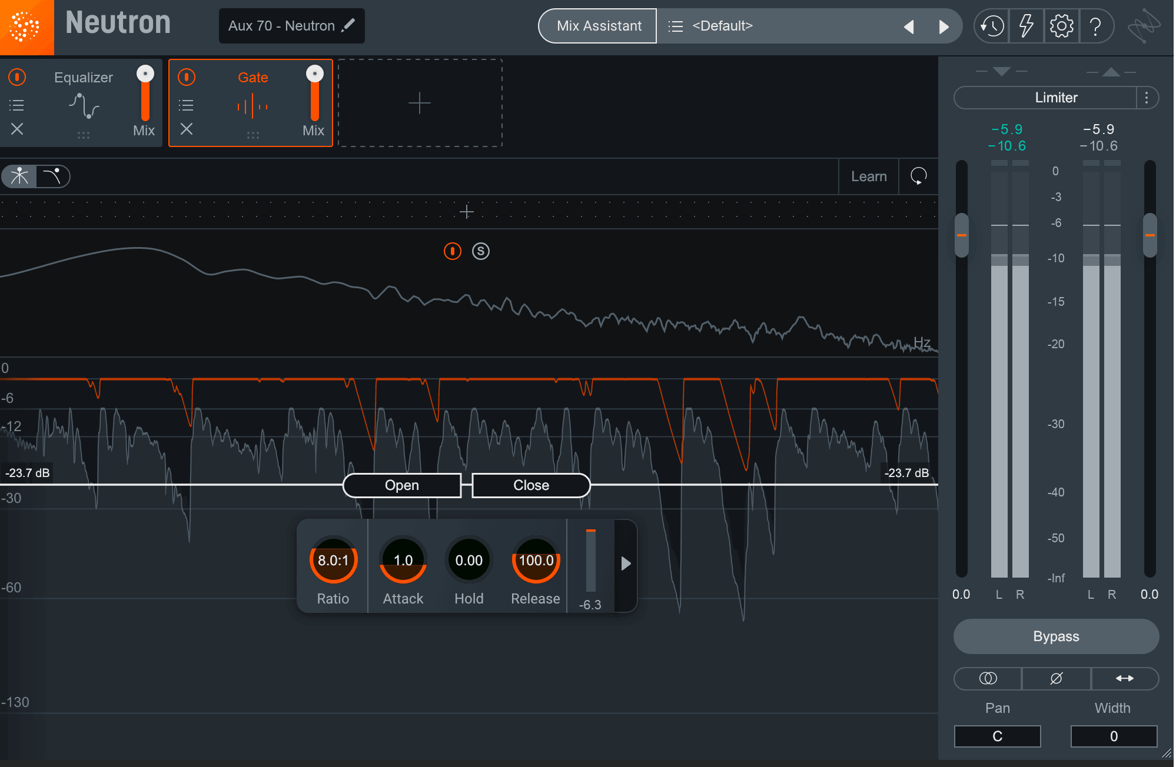Add a new module in empty slot
This screenshot has width=1176, height=767.
pos(420,103)
